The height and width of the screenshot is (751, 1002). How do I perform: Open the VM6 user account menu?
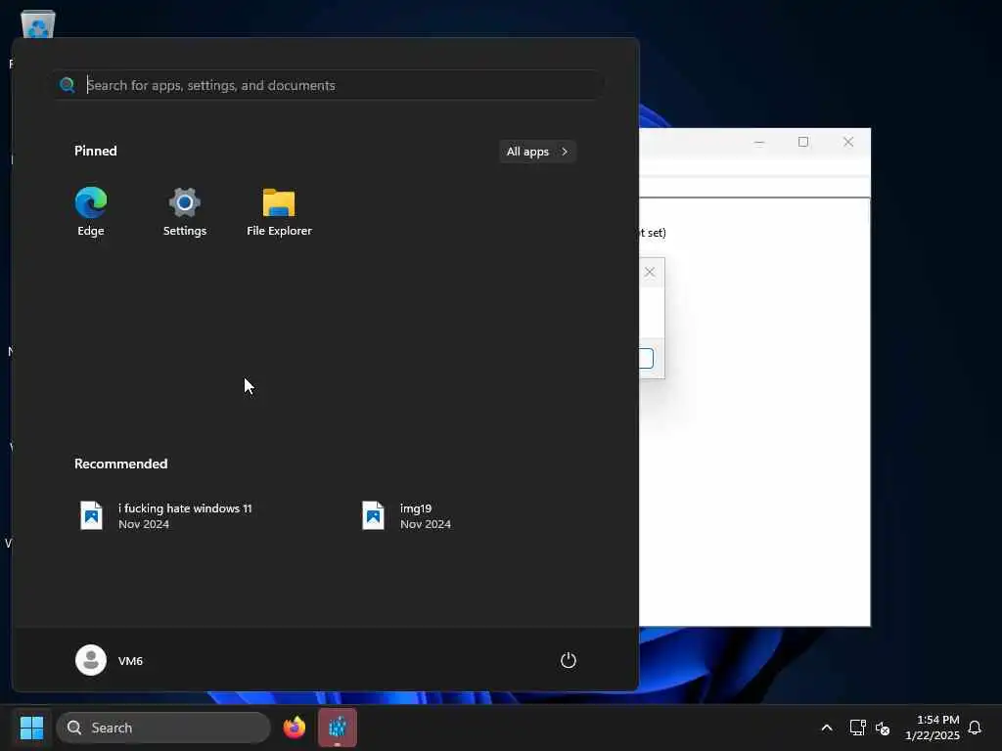click(110, 660)
